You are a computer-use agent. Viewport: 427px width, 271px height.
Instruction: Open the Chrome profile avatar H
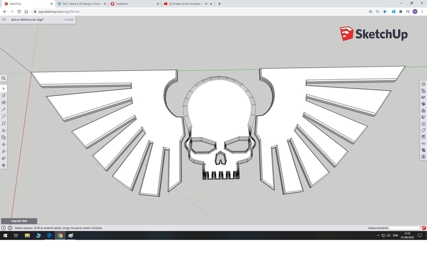(x=415, y=11)
